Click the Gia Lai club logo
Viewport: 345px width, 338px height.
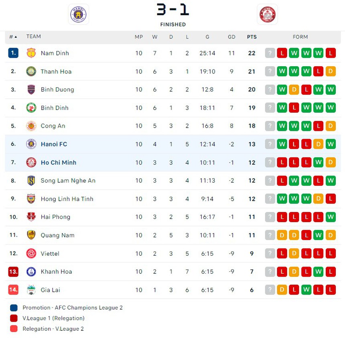coord(31,290)
